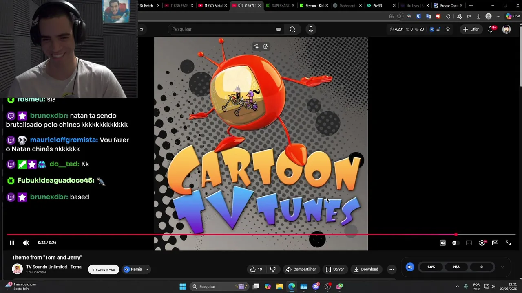Viewport: 522px width, 293px height.
Task: Open browser favorites list icon
Action: pos(469,17)
